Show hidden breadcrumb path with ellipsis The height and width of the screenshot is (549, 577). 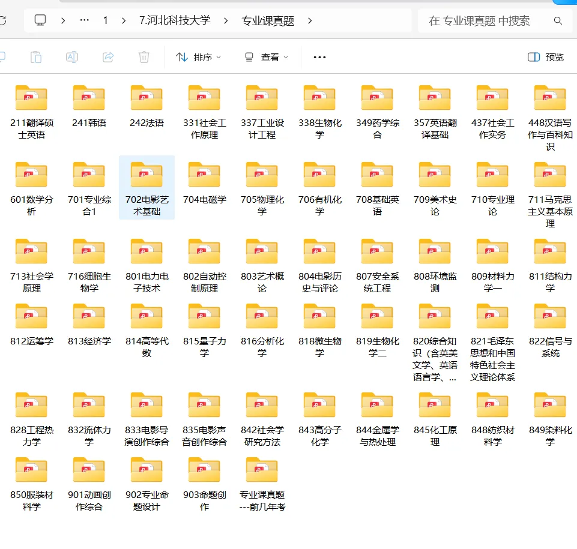[x=84, y=20]
